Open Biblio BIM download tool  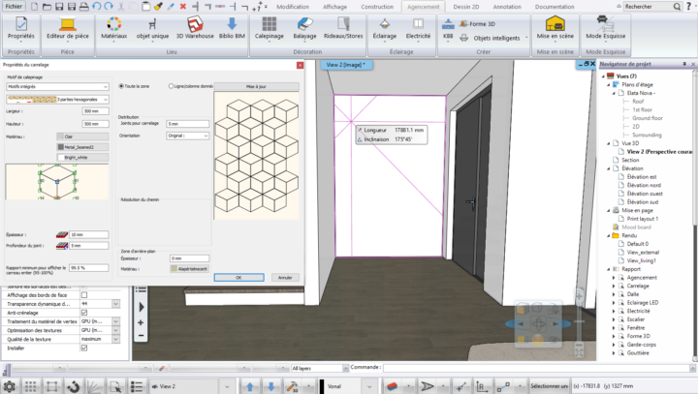tap(232, 29)
